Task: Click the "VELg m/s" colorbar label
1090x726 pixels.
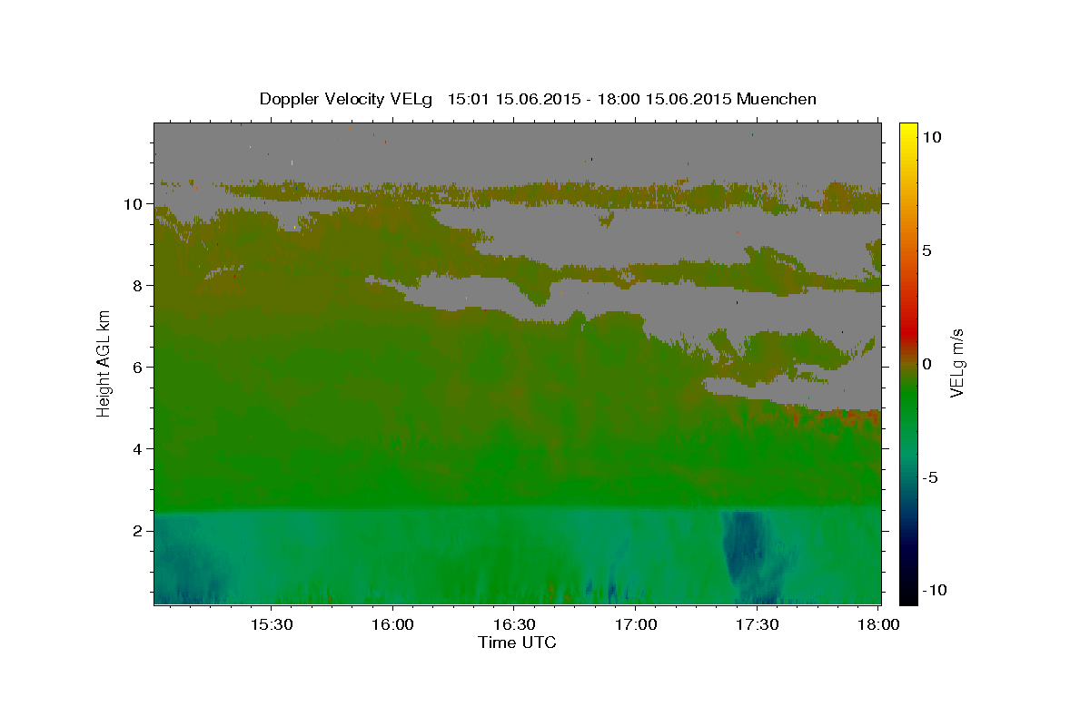Action: click(956, 361)
